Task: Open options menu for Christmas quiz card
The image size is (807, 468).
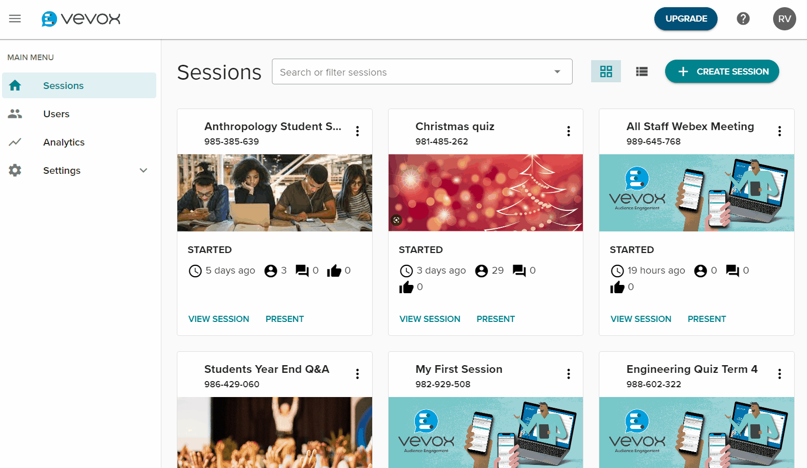Action: [568, 131]
